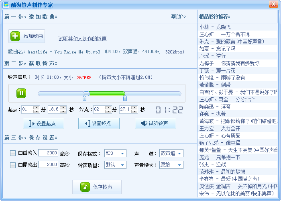
Task: Select 黄海波 - 把命都给你了
Action: pos(238,121)
